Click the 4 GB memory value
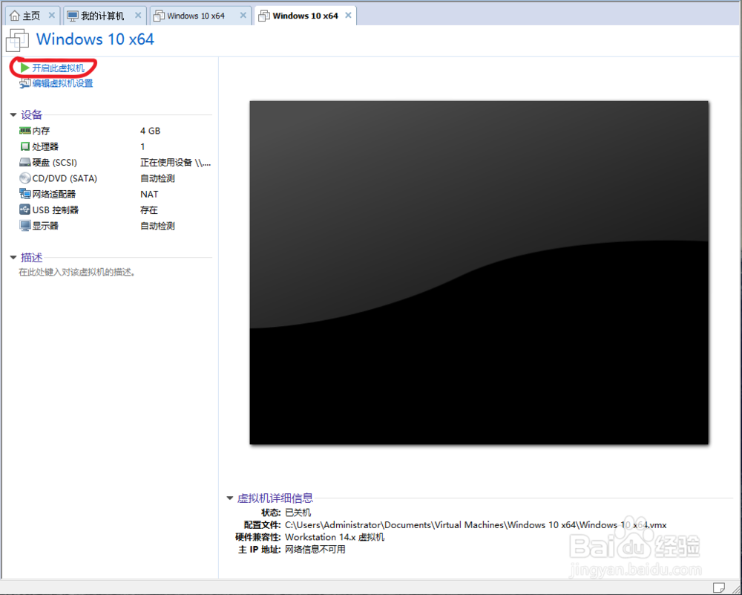The width and height of the screenshot is (742, 595). [150, 131]
